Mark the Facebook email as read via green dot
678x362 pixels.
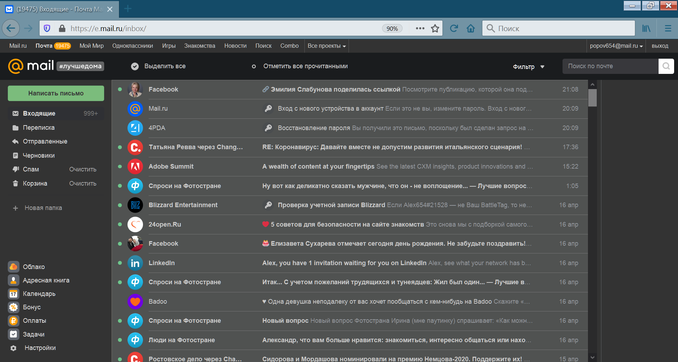coord(120,89)
